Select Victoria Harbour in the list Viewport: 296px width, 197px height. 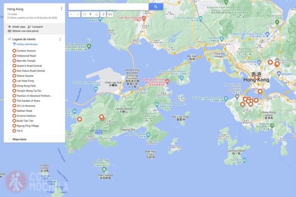pyautogui.click(x=26, y=116)
